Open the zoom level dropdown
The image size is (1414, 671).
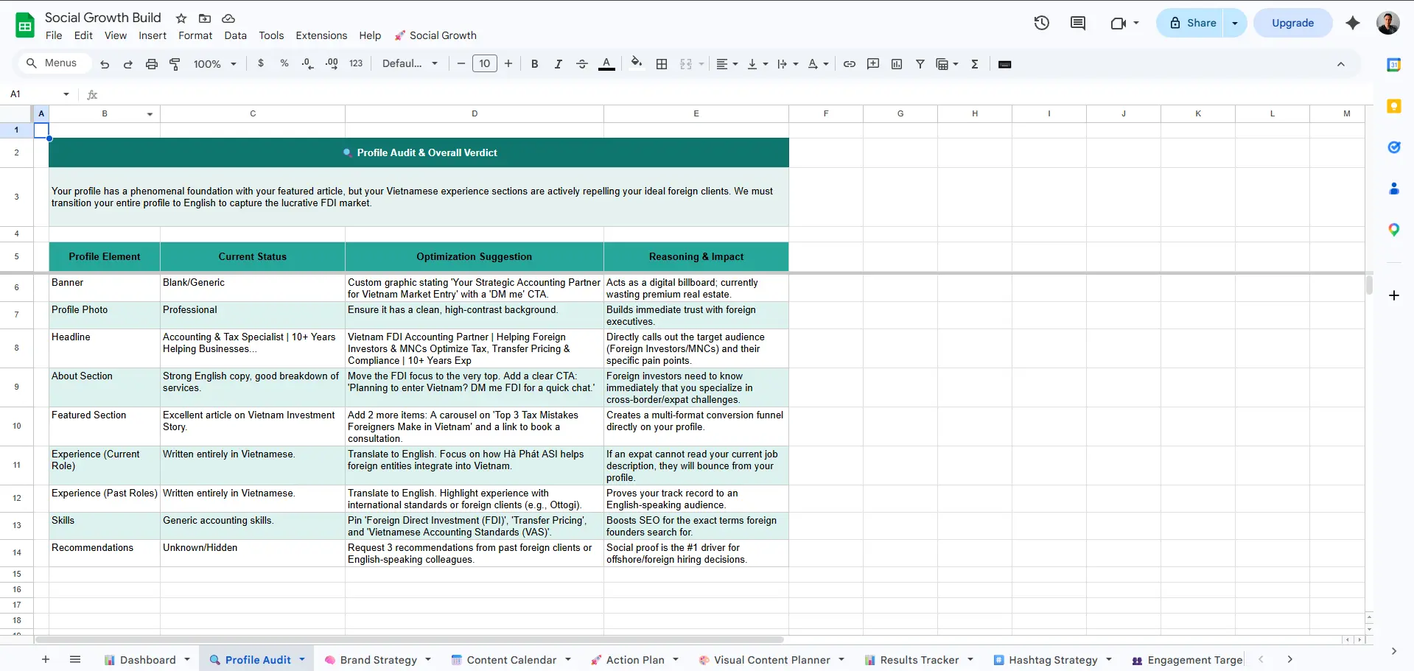(214, 64)
